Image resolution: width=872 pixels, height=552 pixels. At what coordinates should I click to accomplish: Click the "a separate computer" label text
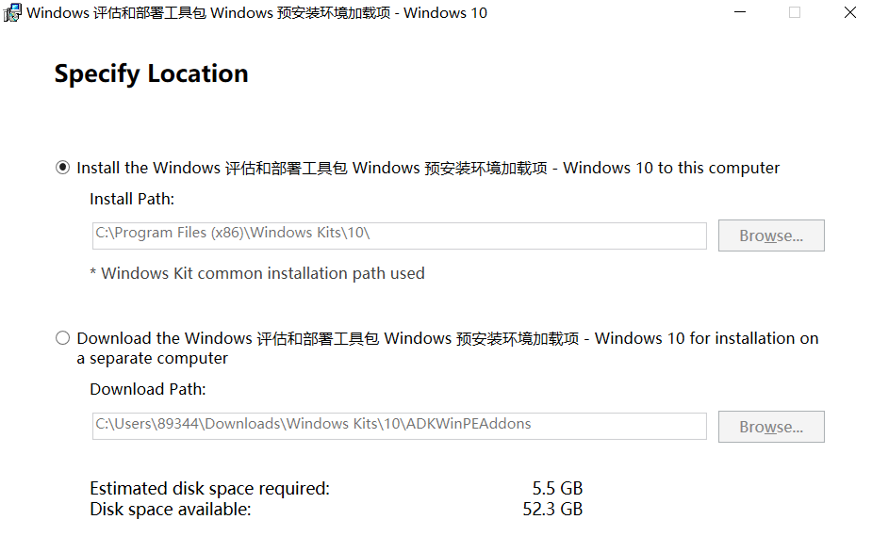(153, 359)
